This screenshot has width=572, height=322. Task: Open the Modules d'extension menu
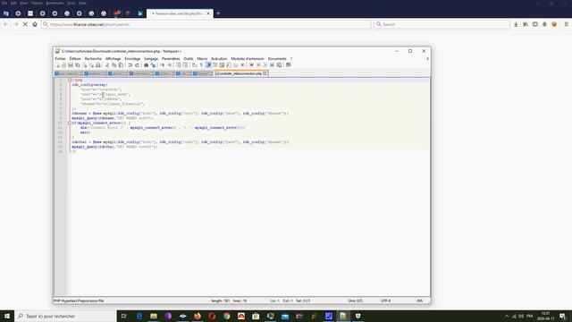248,59
